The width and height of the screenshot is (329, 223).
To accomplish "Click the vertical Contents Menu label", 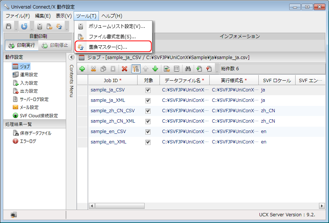I will [71, 81].
